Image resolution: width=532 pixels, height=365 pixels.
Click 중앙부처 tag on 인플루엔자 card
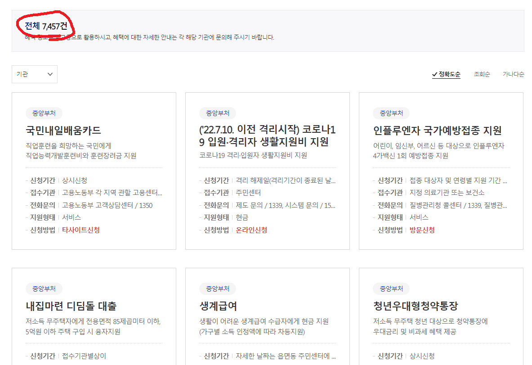tap(391, 113)
